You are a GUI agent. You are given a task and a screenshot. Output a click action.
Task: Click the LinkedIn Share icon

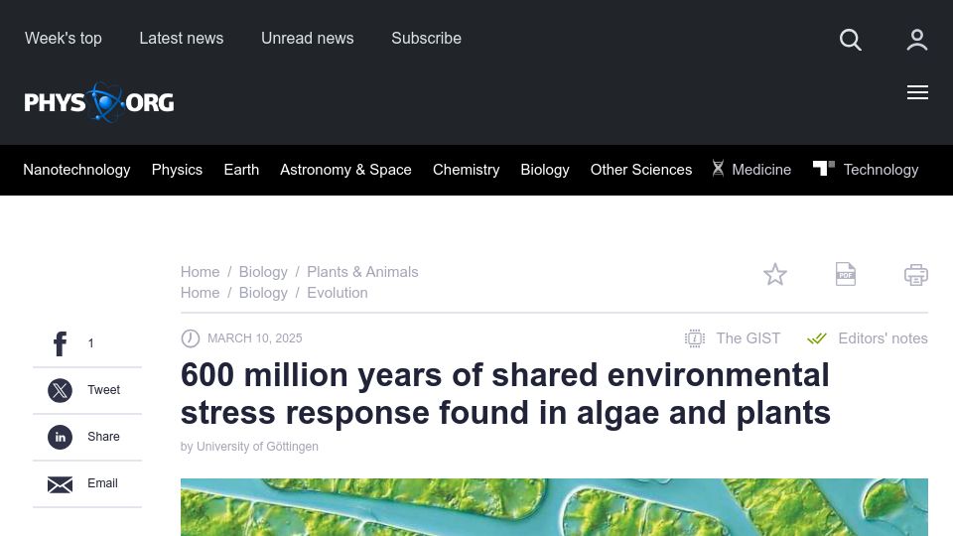[x=60, y=437]
